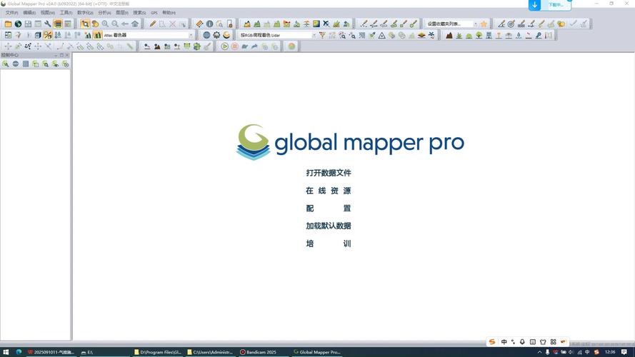Activate the Feature Info tool

209,24
